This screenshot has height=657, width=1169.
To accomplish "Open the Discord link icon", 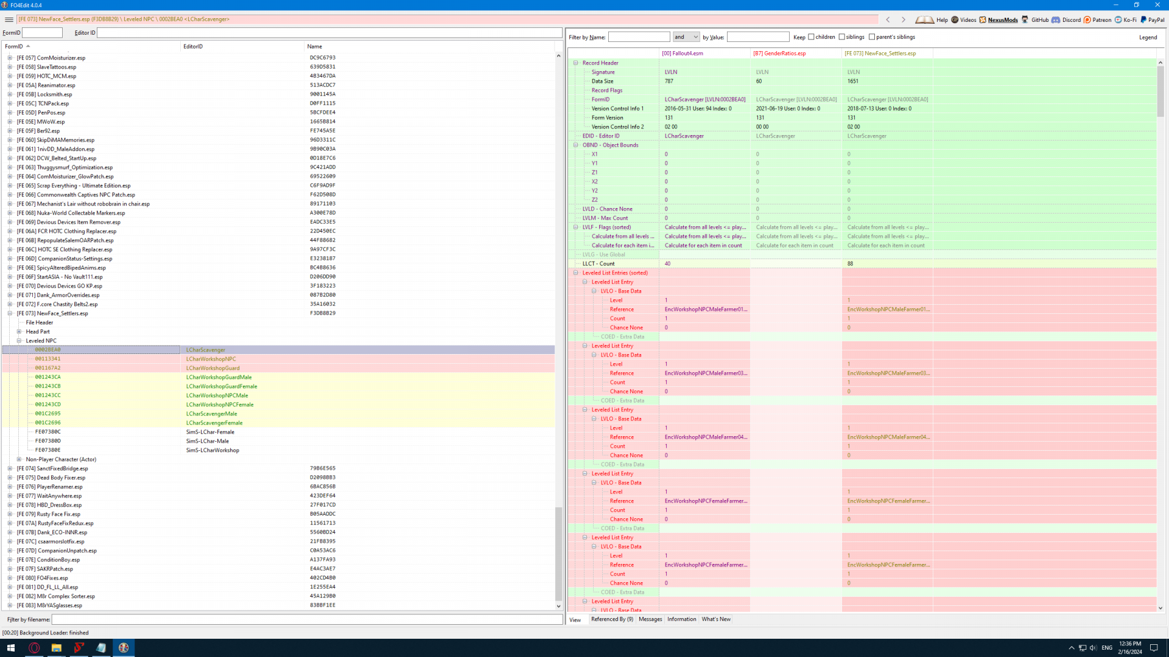I will pyautogui.click(x=1056, y=19).
